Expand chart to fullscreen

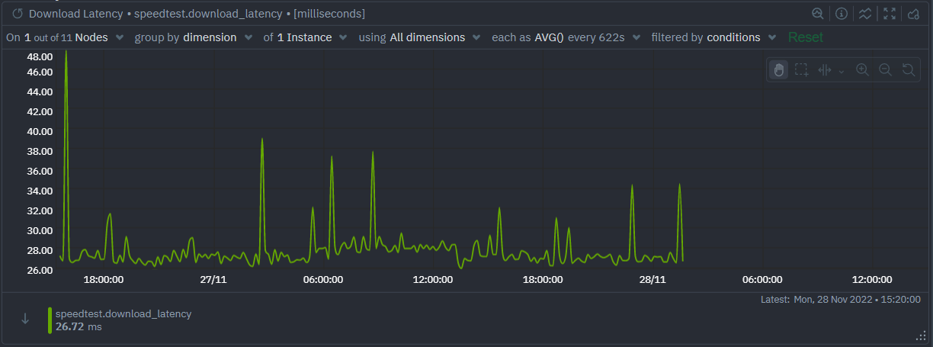tap(889, 14)
